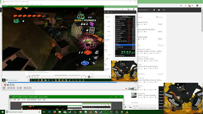Open OBS Edit menu
The width and height of the screenshot is (203, 114).
[x=15, y=100]
